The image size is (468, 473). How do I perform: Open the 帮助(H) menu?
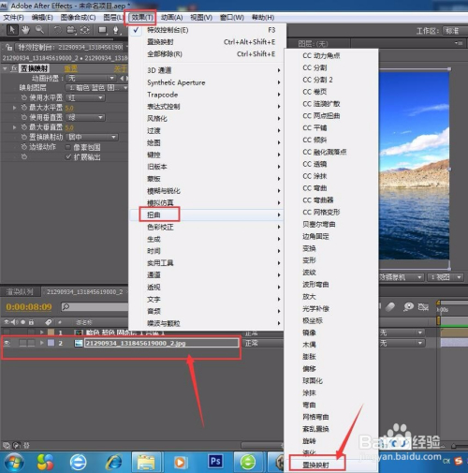(x=263, y=18)
